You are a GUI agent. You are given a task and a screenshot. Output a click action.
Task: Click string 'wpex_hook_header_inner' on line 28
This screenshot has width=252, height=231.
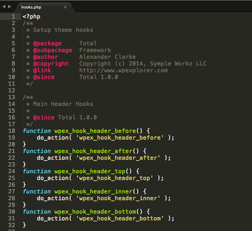[x=118, y=198]
